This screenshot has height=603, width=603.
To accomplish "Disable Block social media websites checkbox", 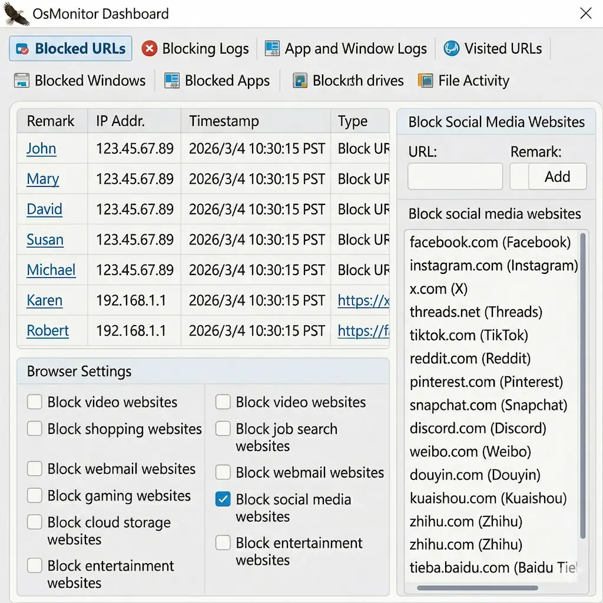I will 223,500.
